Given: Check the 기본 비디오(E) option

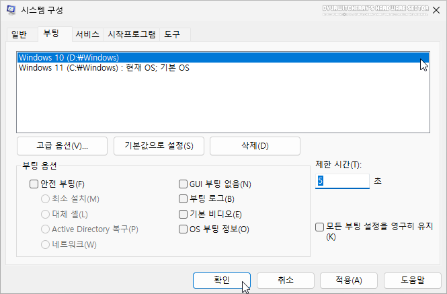Looking at the screenshot, I should coord(183,214).
